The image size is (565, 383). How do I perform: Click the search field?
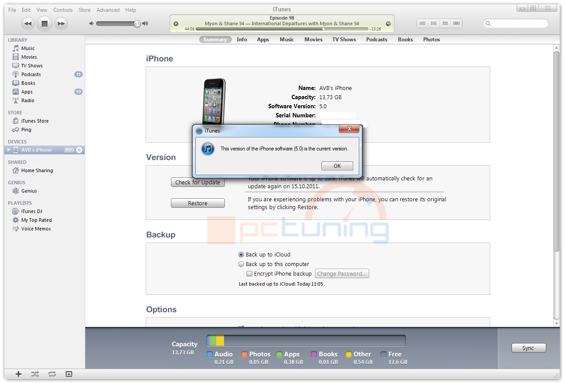click(516, 23)
